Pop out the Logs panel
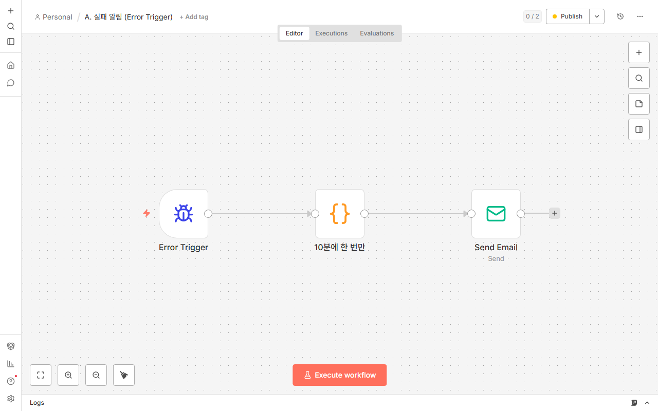The image size is (658, 411). pos(634,403)
